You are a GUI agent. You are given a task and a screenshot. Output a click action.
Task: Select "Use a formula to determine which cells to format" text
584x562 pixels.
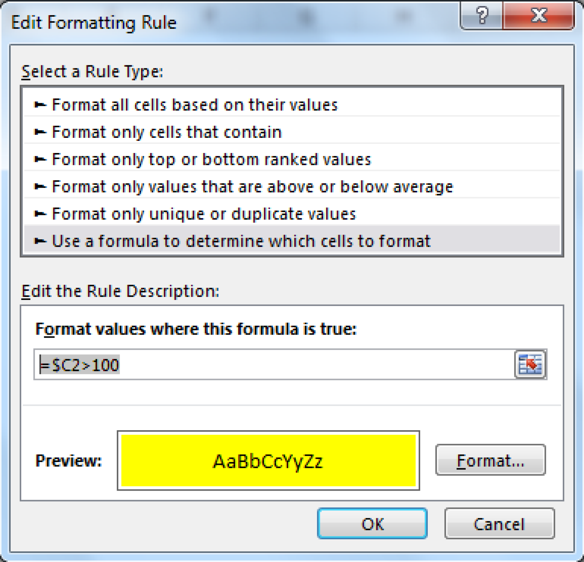[241, 241]
